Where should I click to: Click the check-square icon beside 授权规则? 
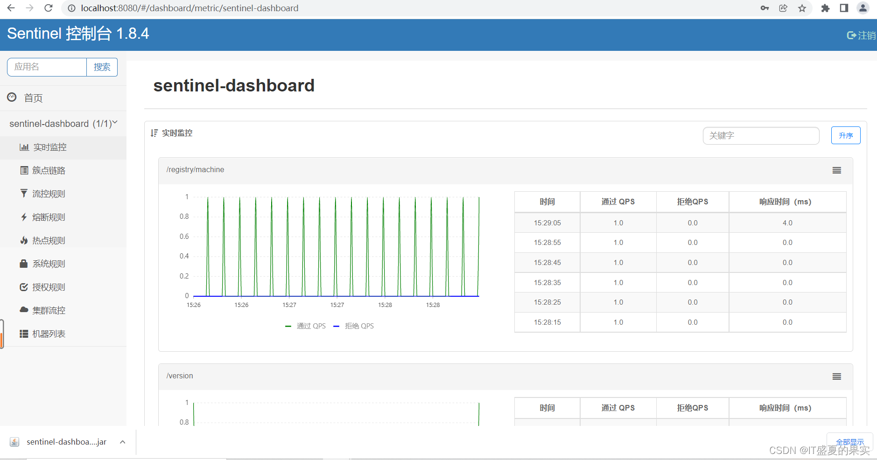point(24,287)
